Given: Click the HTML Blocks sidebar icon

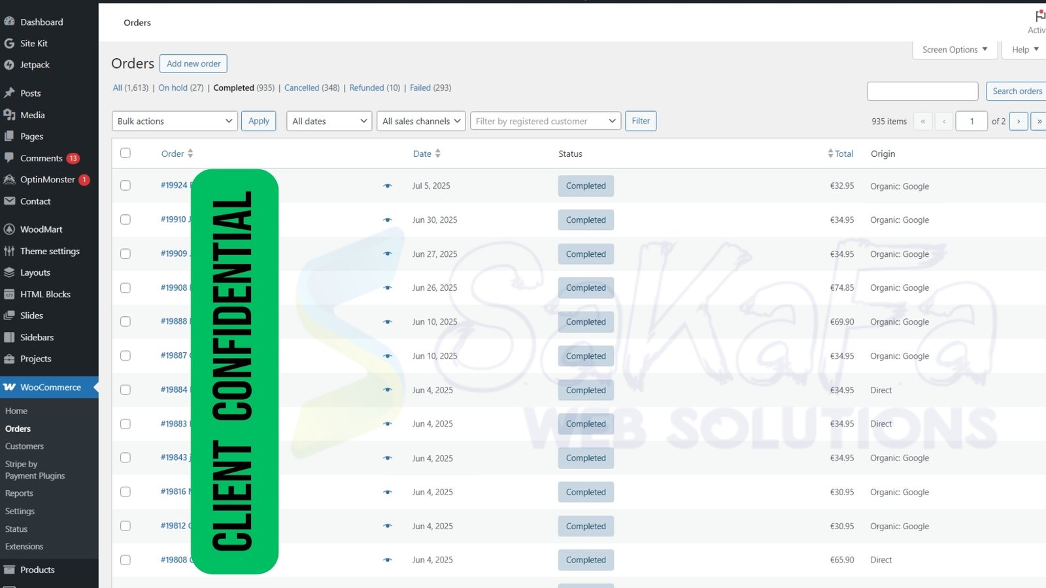Looking at the screenshot, I should tap(9, 294).
